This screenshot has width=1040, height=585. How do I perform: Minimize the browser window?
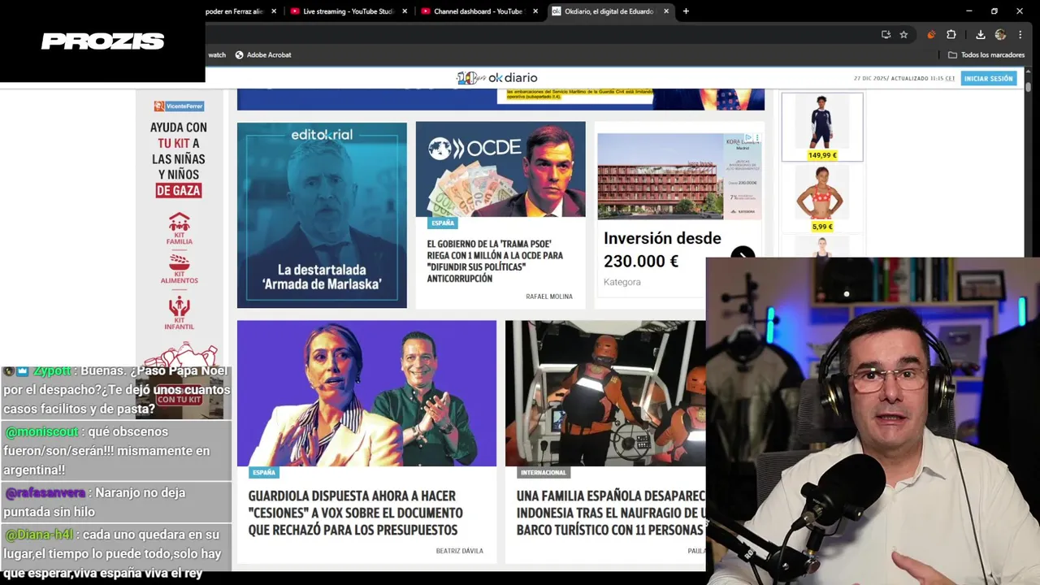point(968,11)
